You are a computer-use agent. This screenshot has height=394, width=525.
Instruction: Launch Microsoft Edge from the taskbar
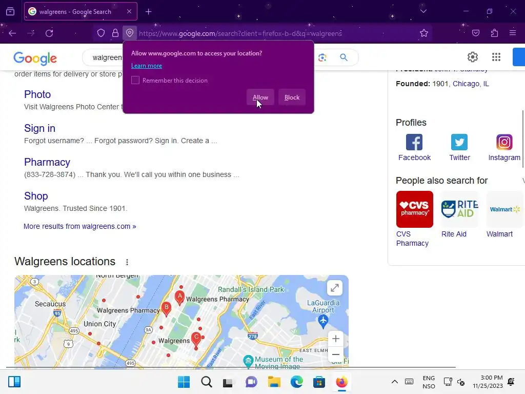(x=296, y=382)
